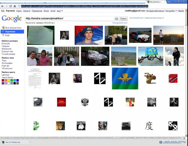Image resolution: width=188 pixels, height=146 pixels.
Task: Open Блоги in top navigation
Action: click(46, 11)
